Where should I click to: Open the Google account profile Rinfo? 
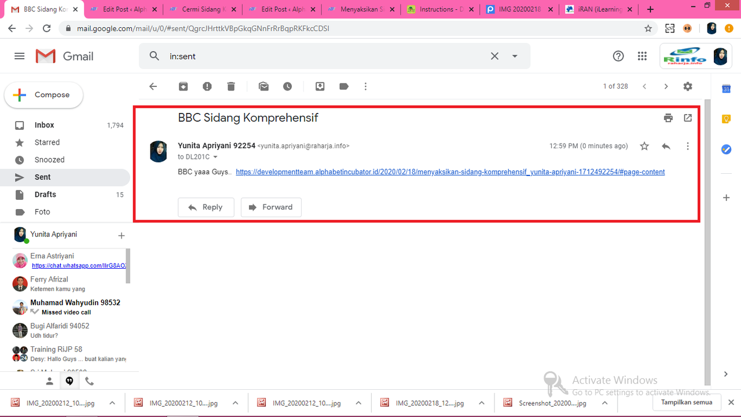[x=695, y=56]
